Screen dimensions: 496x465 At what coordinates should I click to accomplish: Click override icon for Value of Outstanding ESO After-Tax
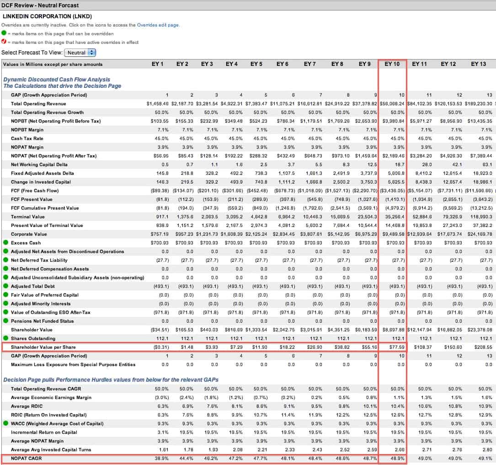click(5, 312)
